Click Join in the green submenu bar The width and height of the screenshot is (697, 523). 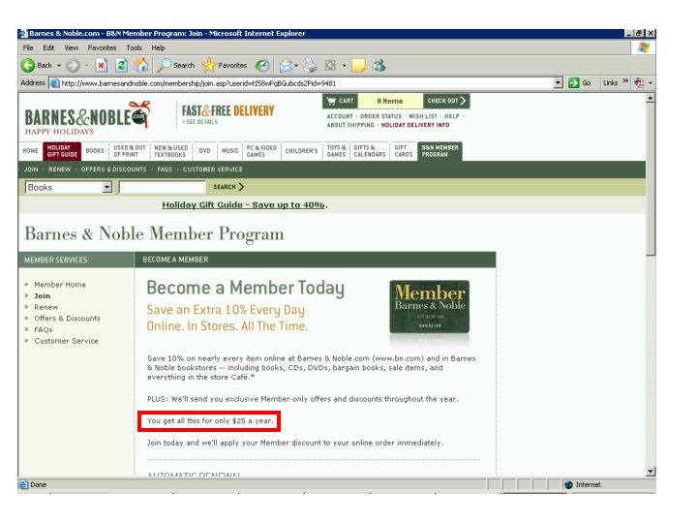31,169
